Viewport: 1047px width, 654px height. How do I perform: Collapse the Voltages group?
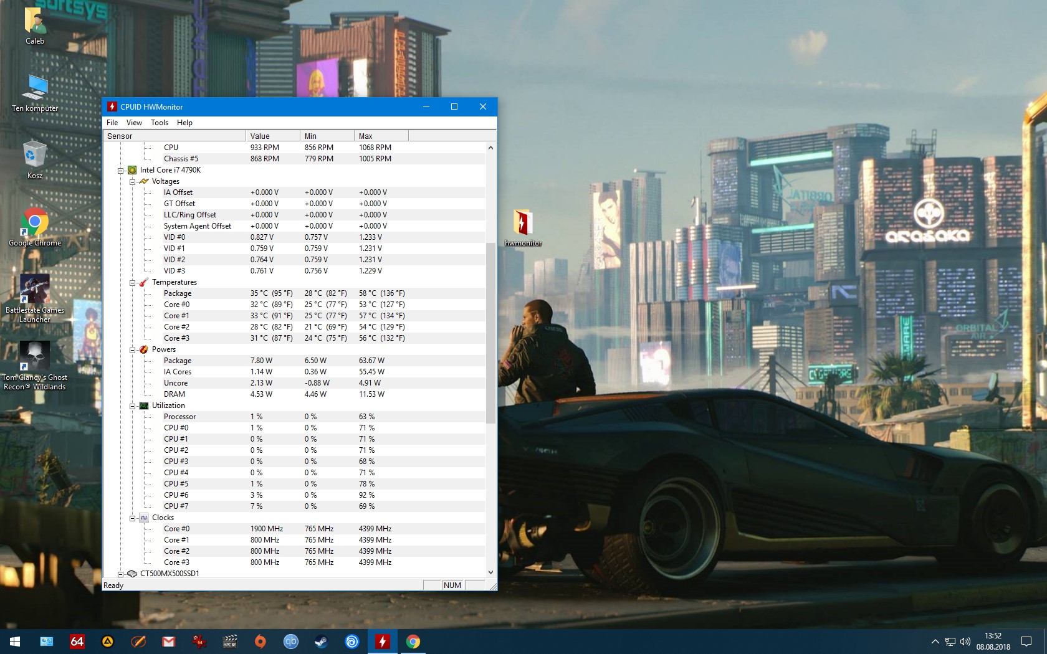tap(133, 181)
